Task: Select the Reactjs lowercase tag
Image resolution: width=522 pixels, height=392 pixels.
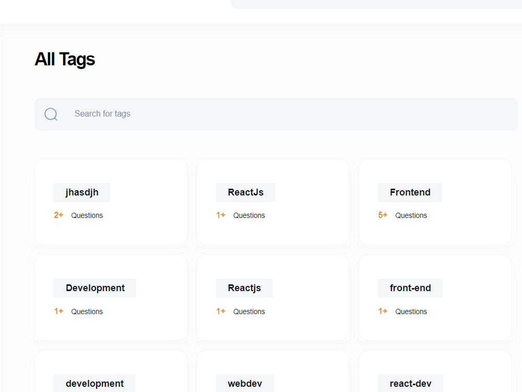Action: click(x=244, y=288)
